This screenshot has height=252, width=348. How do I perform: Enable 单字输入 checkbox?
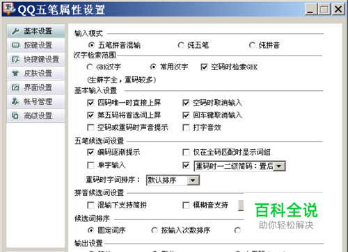pyautogui.click(x=90, y=165)
